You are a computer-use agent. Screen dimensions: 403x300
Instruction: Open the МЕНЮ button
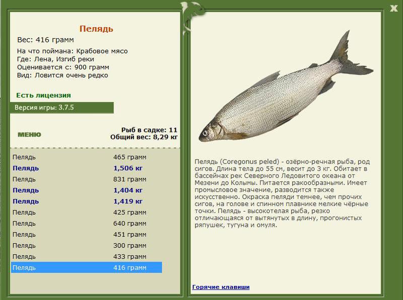click(29, 134)
